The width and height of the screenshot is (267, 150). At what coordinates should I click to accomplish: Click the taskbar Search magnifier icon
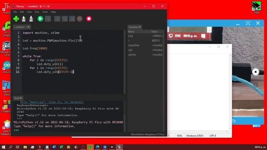tap(10, 147)
